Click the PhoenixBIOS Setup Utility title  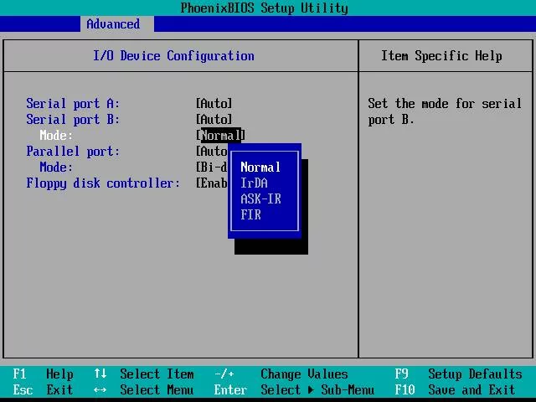click(265, 8)
